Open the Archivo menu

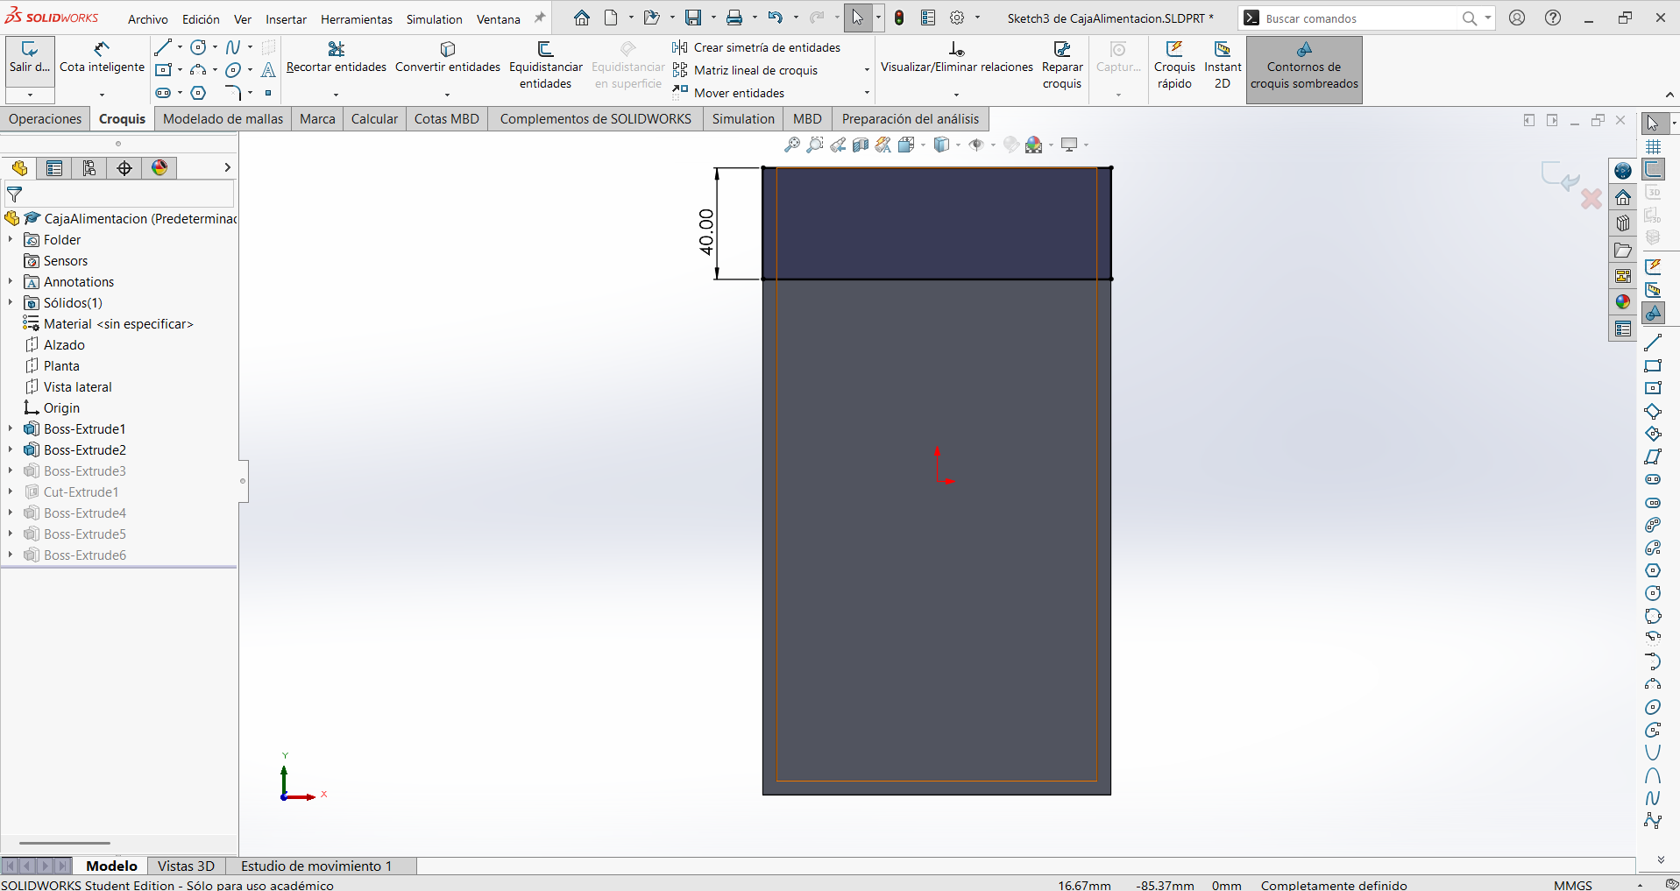[148, 19]
